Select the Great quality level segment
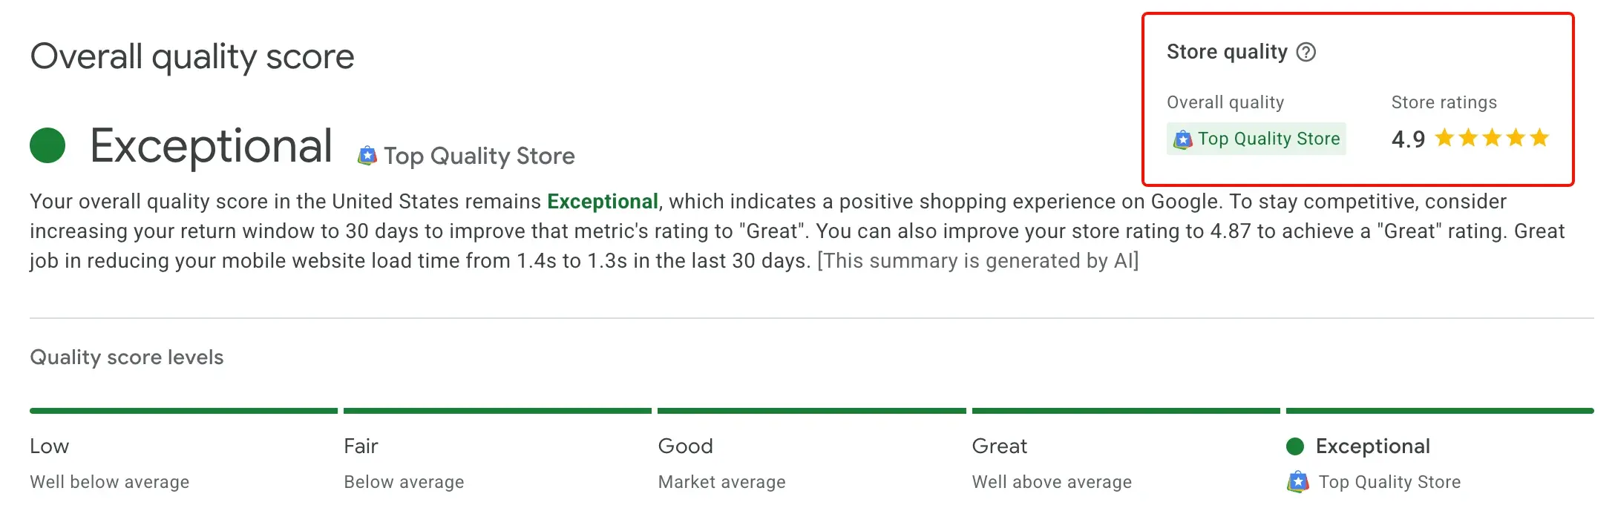This screenshot has height=528, width=1615. point(1125,410)
